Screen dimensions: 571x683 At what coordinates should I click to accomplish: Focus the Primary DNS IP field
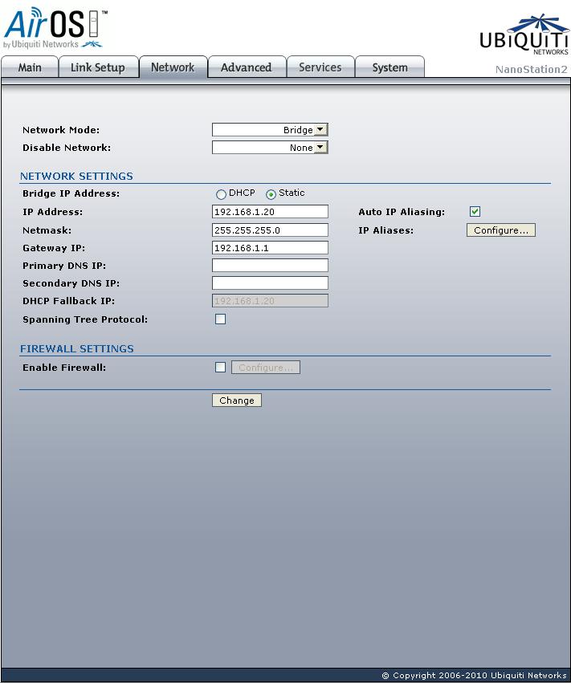[x=270, y=266]
